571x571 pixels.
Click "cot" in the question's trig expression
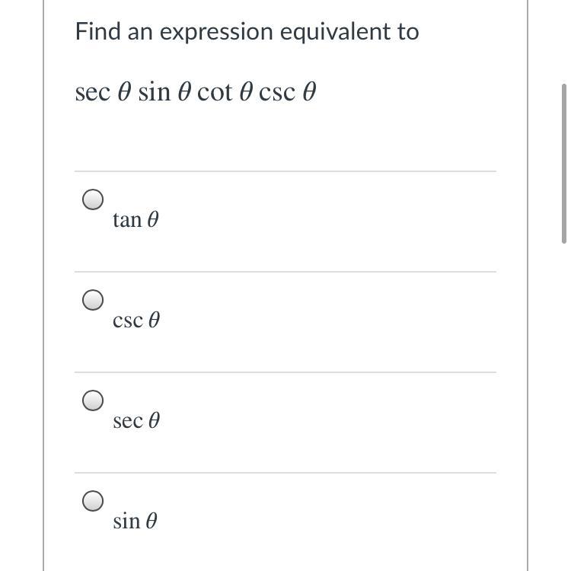pyautogui.click(x=214, y=93)
